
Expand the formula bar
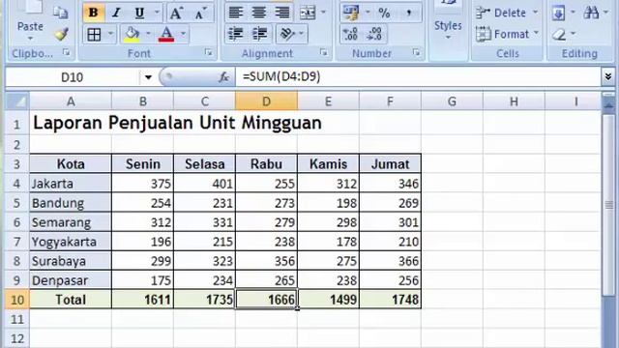(x=608, y=76)
